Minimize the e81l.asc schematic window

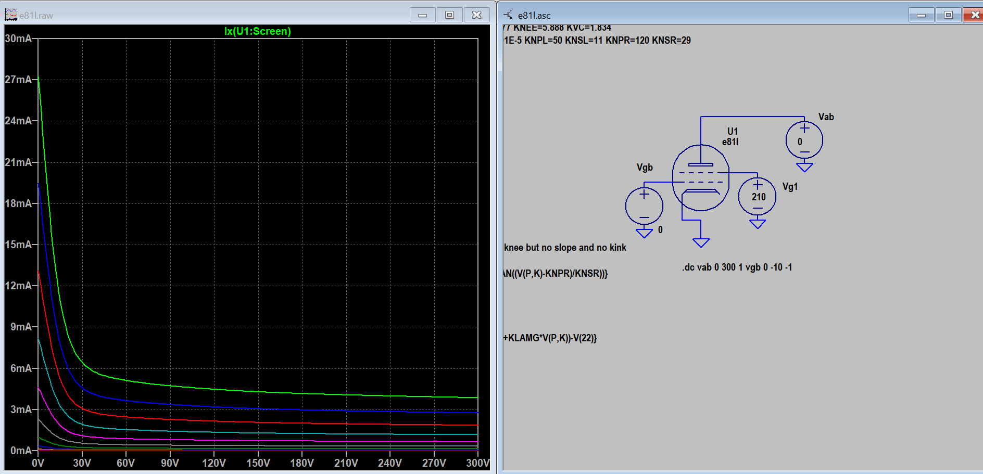(922, 15)
